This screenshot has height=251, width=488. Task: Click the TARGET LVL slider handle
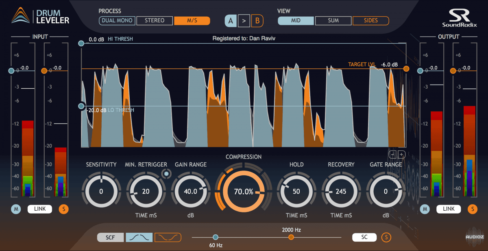(406, 69)
